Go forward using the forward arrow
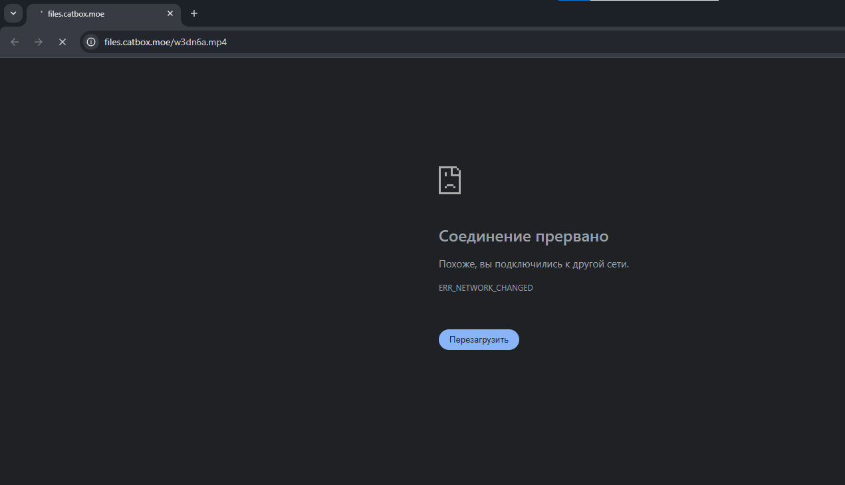Screen dimensions: 845x485 coord(39,42)
